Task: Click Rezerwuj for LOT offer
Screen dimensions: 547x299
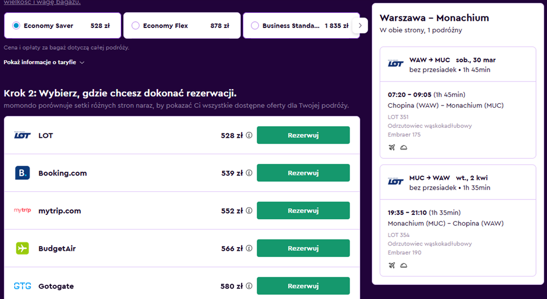Action: click(303, 135)
